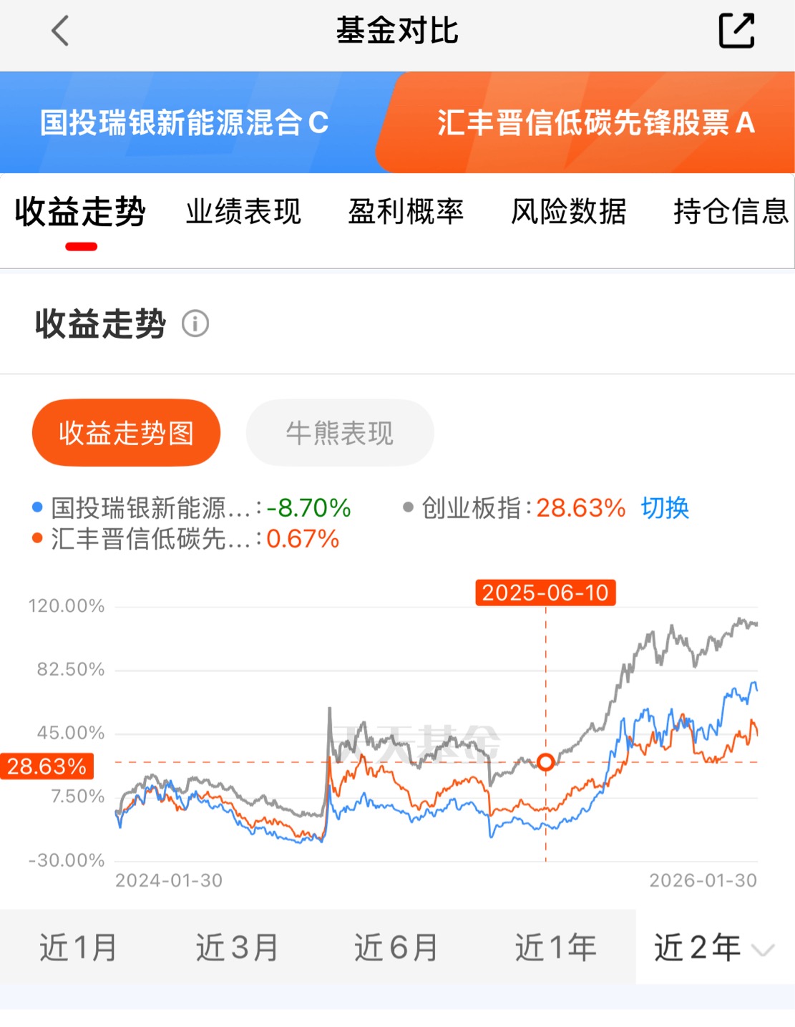Tap the orange legend dot for 汇丰晋信低碳先

click(x=38, y=538)
